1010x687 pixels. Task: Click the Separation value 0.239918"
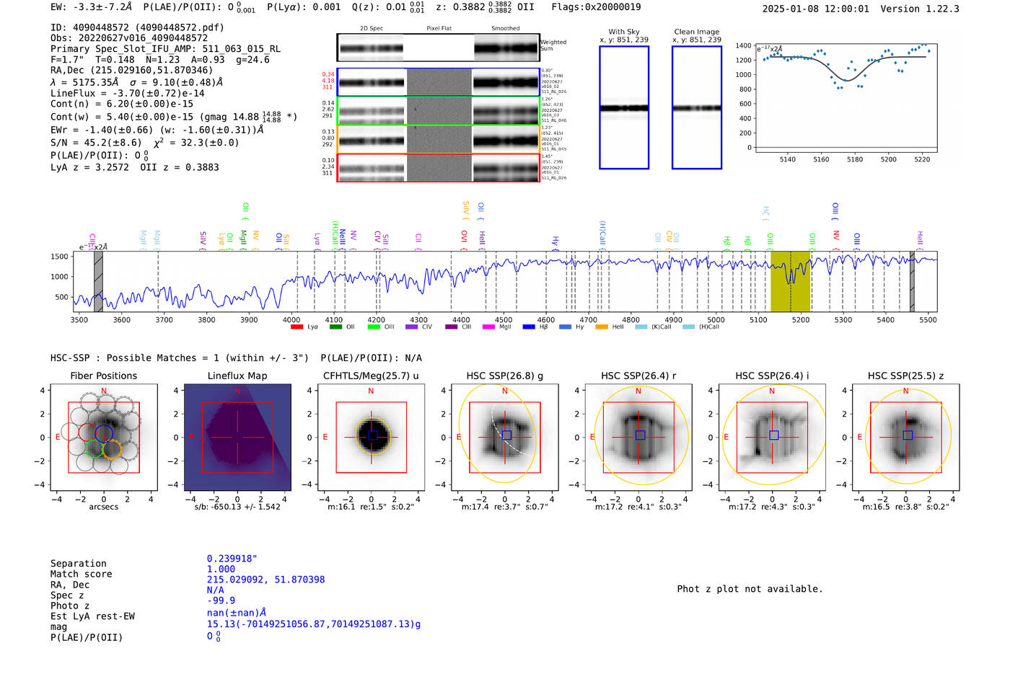point(232,559)
